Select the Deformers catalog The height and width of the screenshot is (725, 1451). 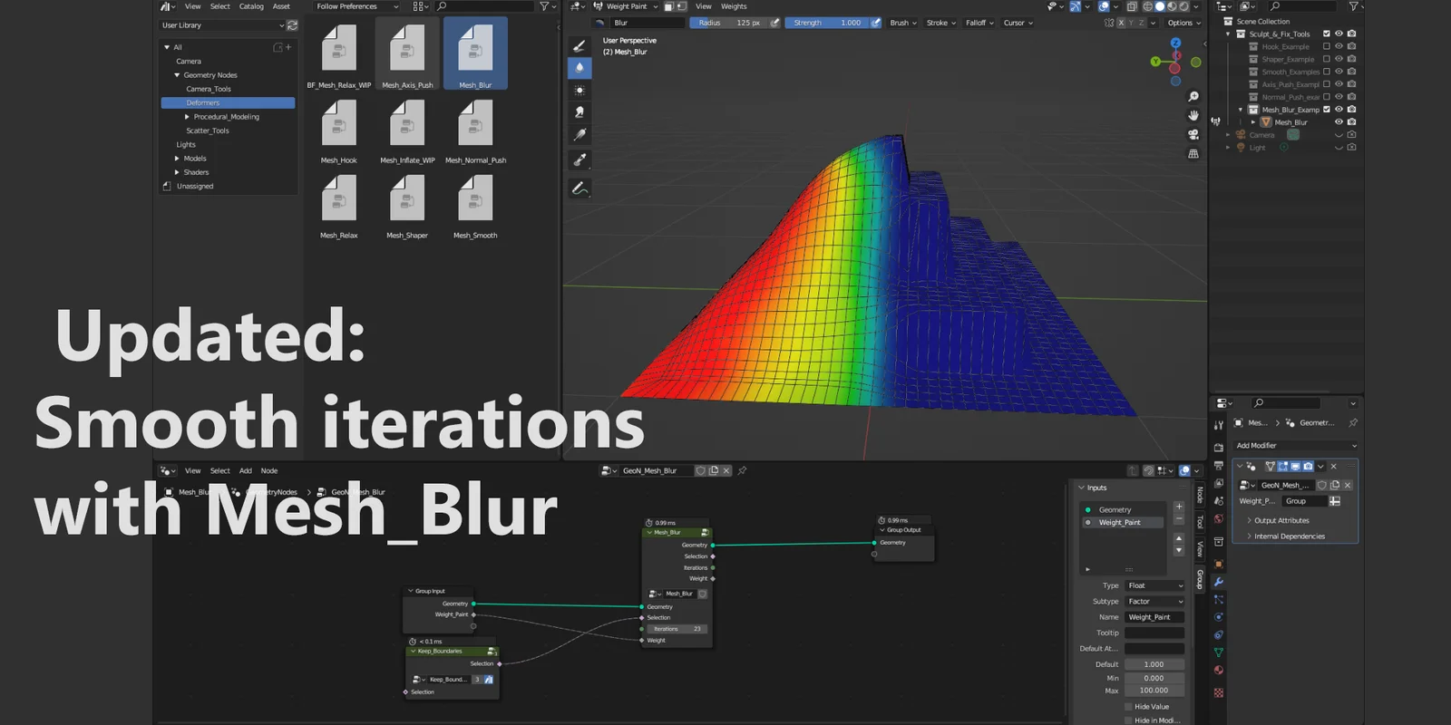[x=229, y=103]
